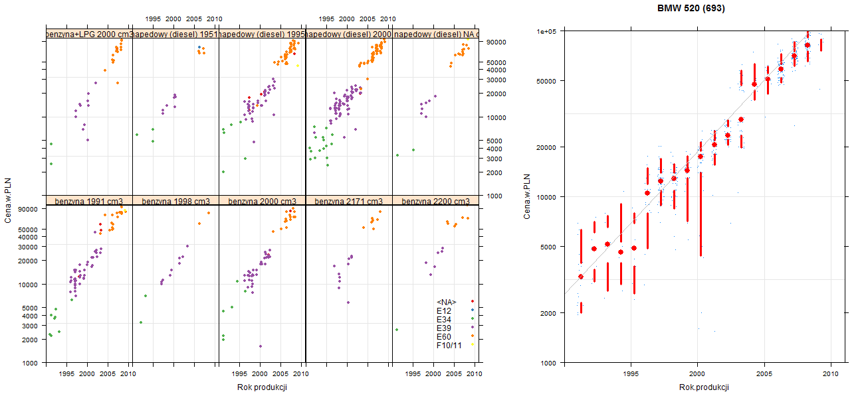Select the "E60" legend label
Viewport: 864px width, 398px height.
pos(444,337)
